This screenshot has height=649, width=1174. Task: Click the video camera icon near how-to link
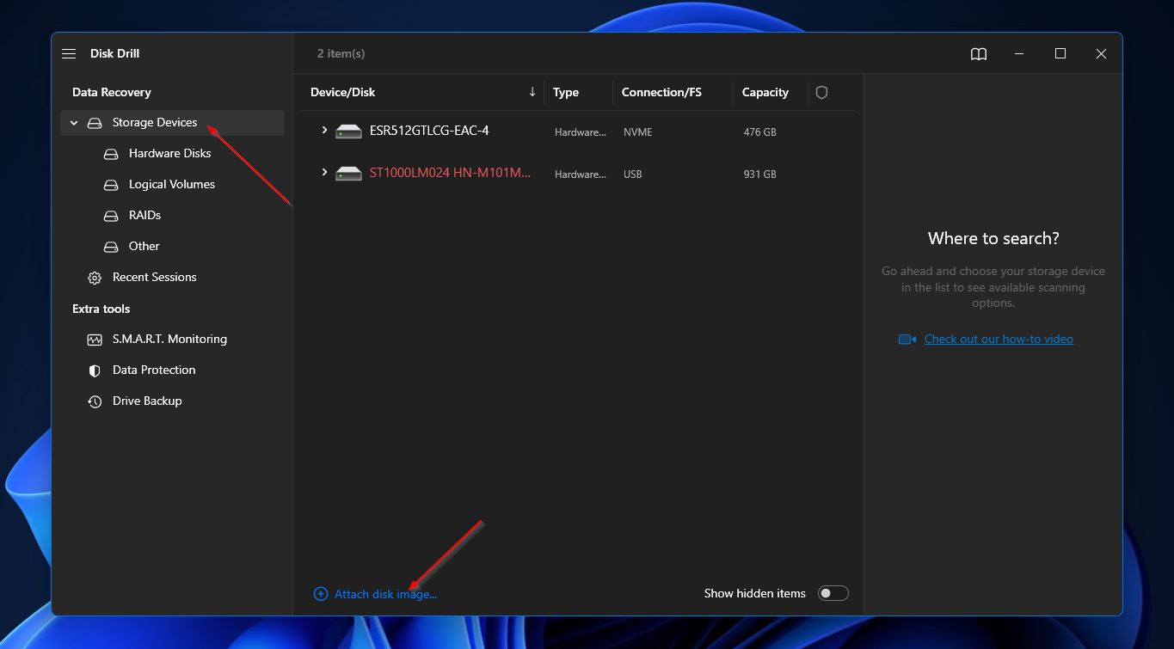[x=907, y=339]
